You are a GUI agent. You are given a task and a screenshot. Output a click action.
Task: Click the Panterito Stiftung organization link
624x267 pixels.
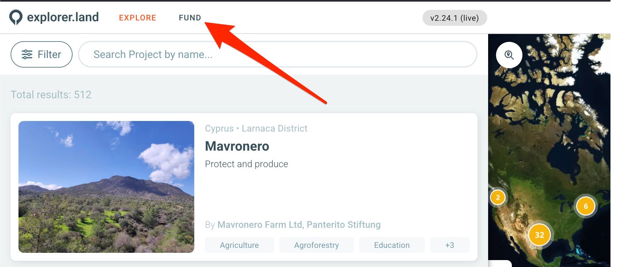[344, 225]
